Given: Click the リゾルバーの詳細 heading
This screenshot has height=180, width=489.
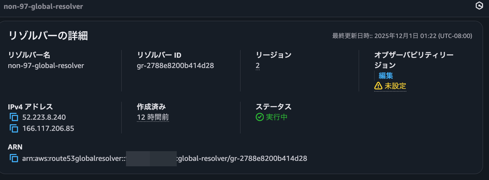Looking at the screenshot, I should pyautogui.click(x=48, y=36).
